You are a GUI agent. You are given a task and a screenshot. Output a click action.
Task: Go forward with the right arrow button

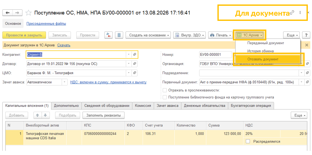click(x=17, y=13)
